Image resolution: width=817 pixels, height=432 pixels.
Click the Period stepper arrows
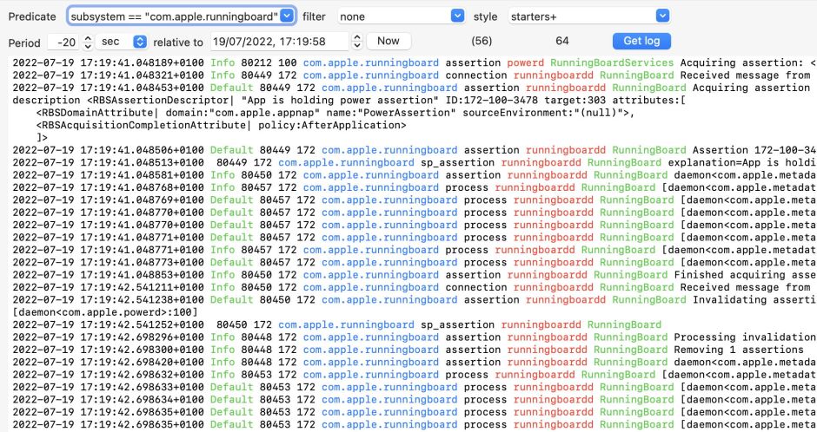[x=89, y=42]
